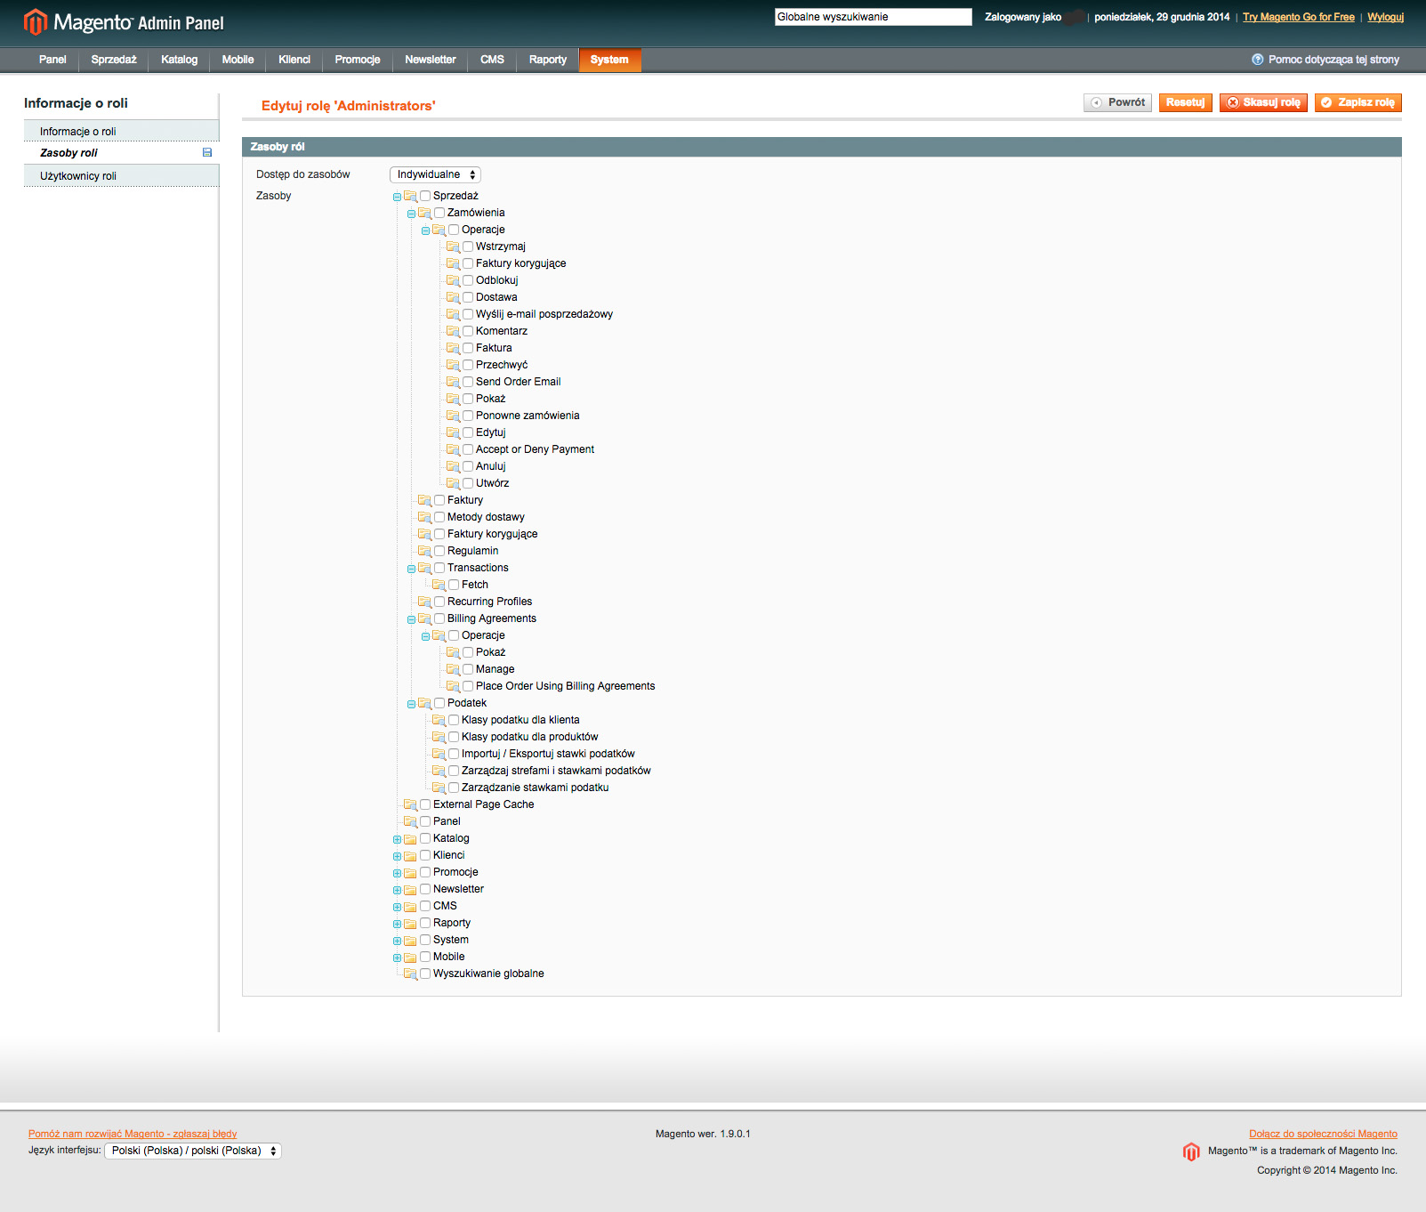Click the folder icon next to Send Order Email

pos(453,382)
